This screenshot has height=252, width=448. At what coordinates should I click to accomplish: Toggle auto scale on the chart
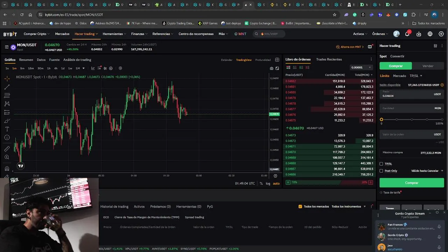point(276,183)
